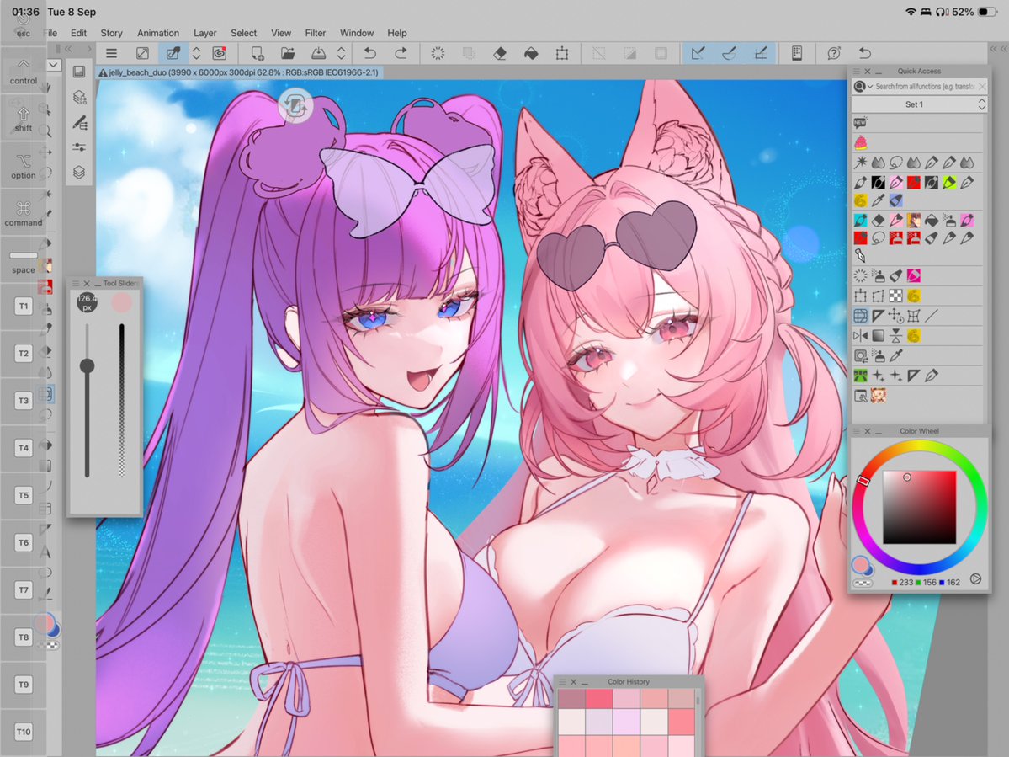Open the Tool Slider panel menu icon
The height and width of the screenshot is (757, 1009).
click(75, 283)
